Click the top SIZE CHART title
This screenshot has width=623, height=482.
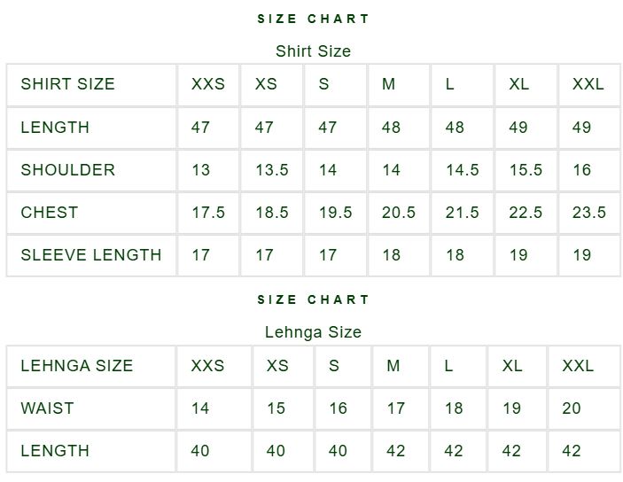point(313,19)
